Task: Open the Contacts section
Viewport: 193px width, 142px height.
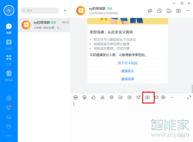Action: pos(9,76)
